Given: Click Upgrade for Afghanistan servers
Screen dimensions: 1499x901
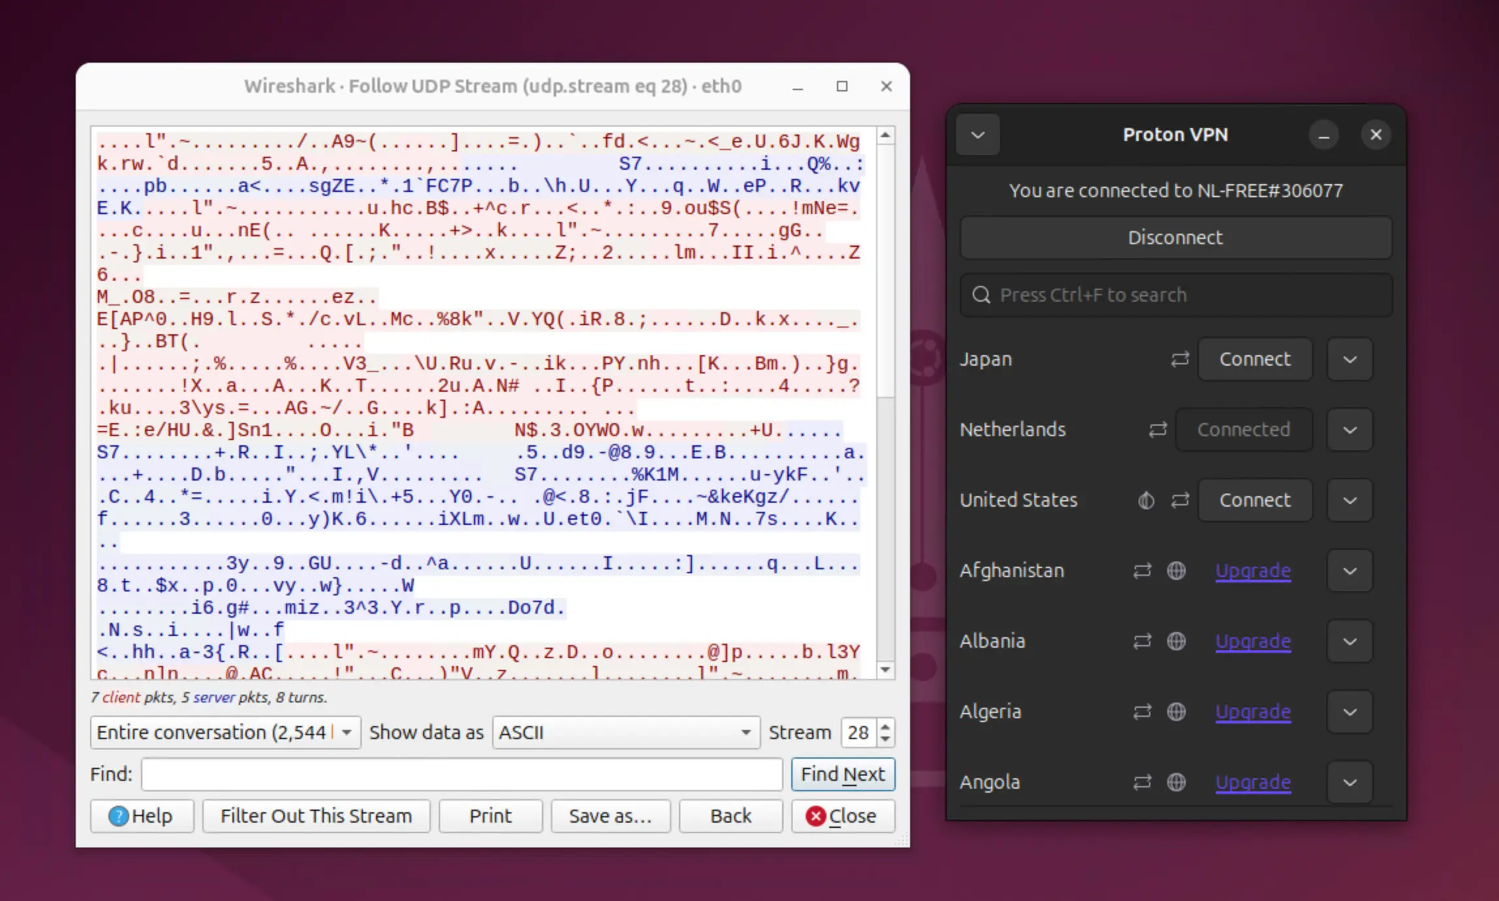Looking at the screenshot, I should click(x=1253, y=570).
